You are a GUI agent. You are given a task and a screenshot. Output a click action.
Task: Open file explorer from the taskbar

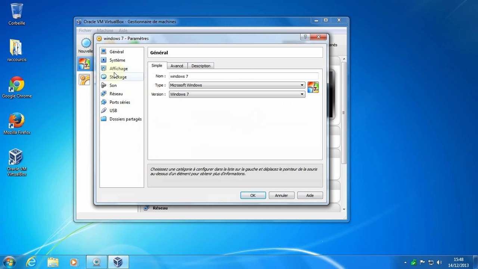pyautogui.click(x=53, y=262)
